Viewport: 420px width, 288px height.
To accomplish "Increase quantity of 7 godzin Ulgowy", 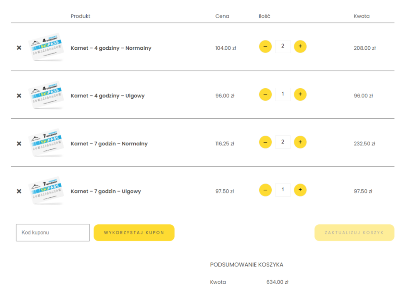I will click(300, 190).
